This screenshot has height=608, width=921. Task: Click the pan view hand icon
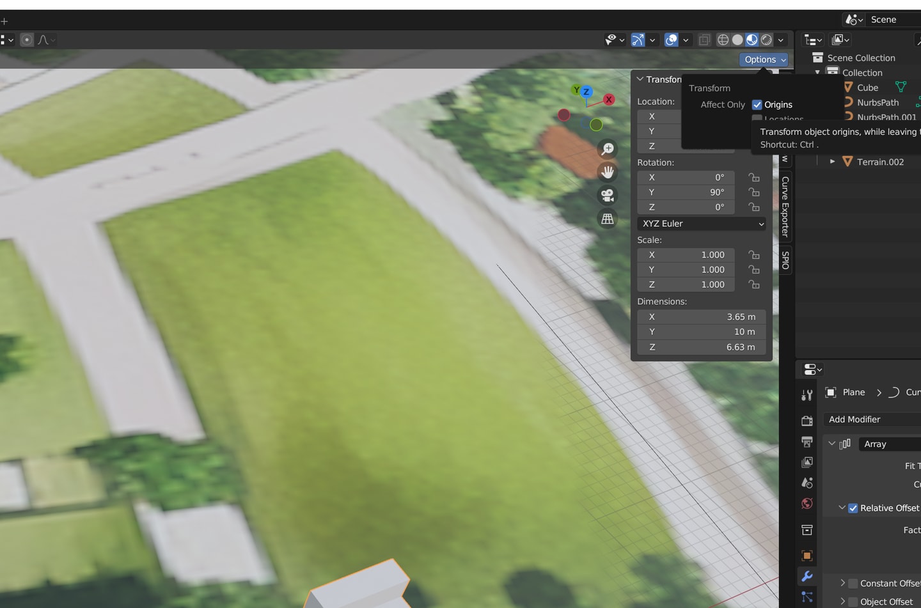(608, 172)
